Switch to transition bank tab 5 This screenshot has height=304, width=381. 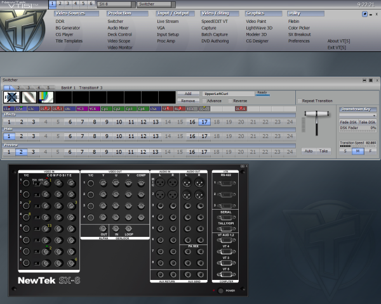pyautogui.click(x=48, y=87)
